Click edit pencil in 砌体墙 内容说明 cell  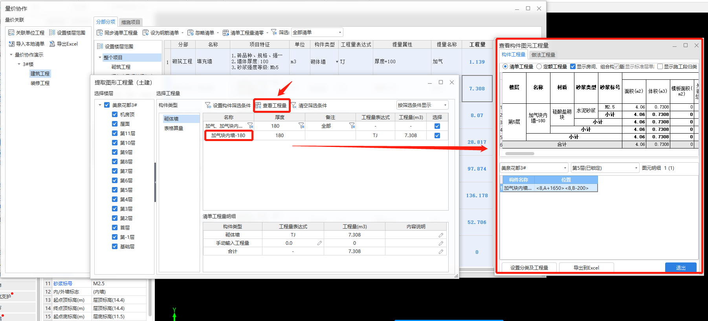click(441, 235)
